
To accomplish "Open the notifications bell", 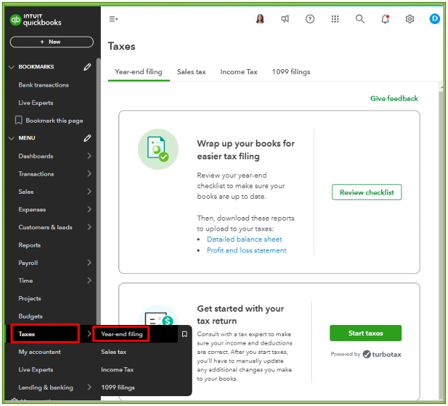I will point(385,19).
